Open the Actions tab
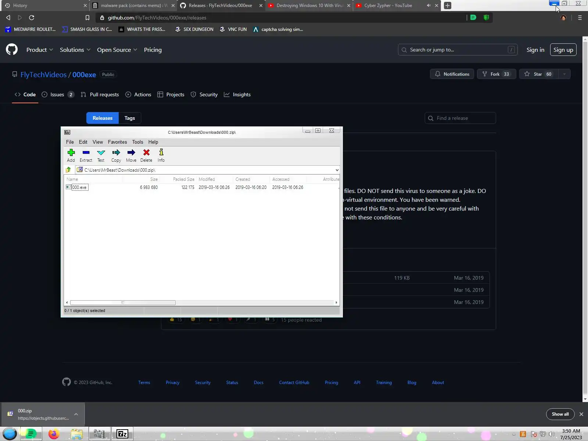The height and width of the screenshot is (441, 588). pyautogui.click(x=138, y=94)
